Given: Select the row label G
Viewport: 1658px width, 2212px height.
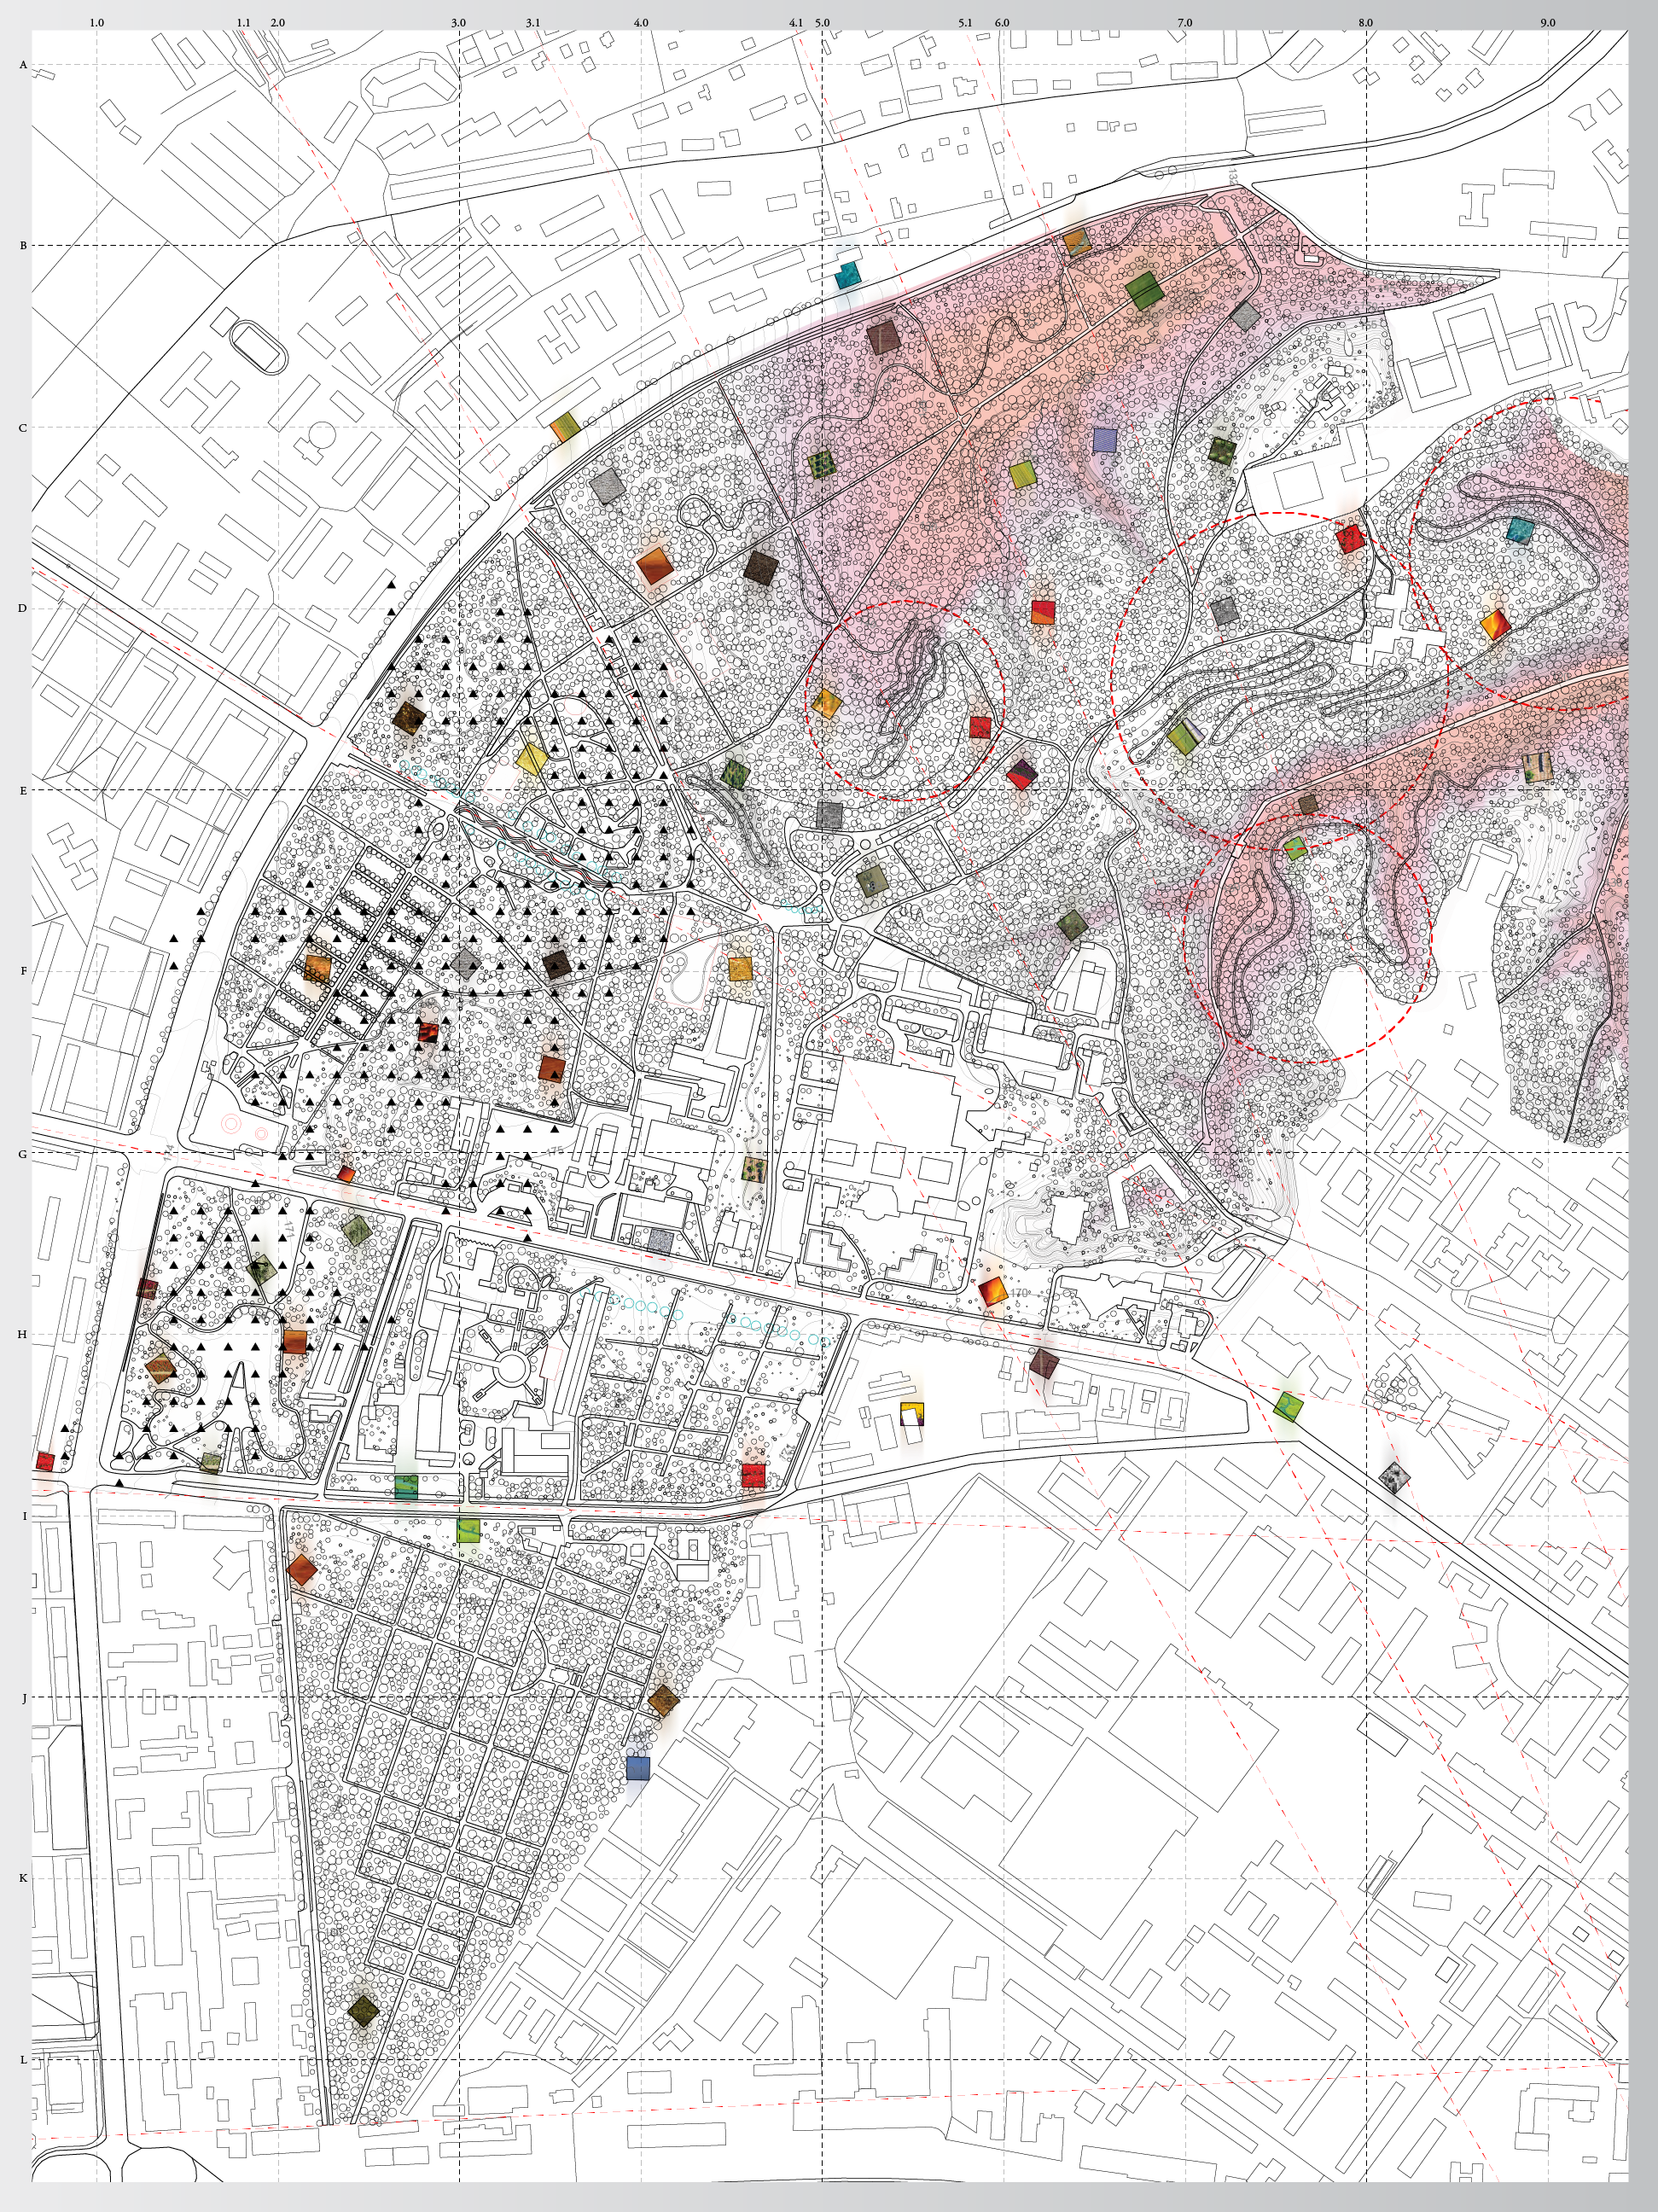Looking at the screenshot, I should 23,1153.
